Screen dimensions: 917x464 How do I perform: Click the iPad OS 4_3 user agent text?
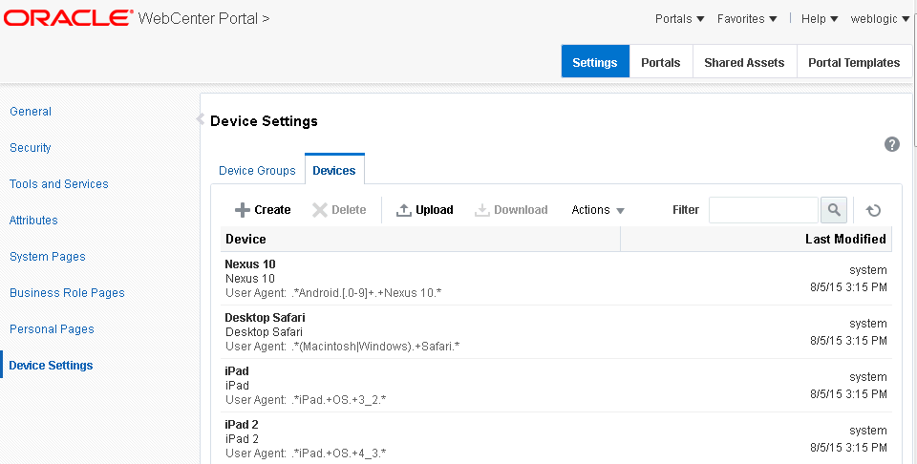pyautogui.click(x=306, y=453)
